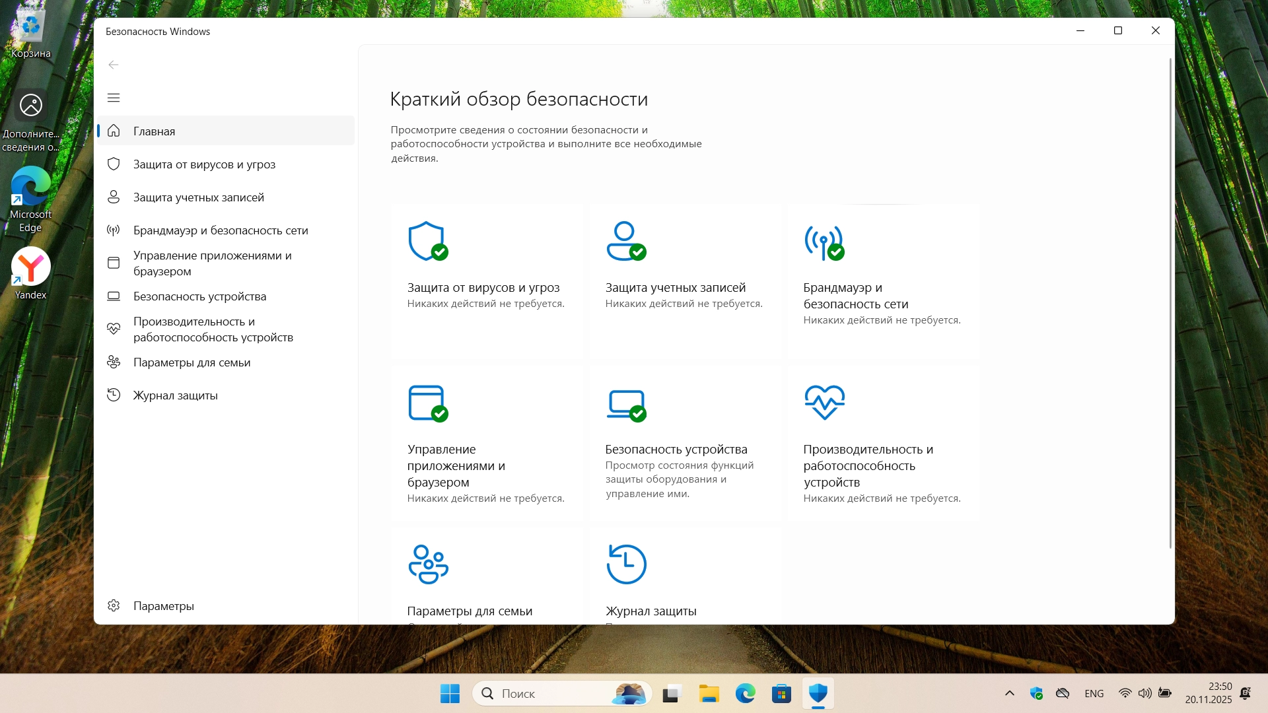Open account protection person tile icon

[x=625, y=241]
